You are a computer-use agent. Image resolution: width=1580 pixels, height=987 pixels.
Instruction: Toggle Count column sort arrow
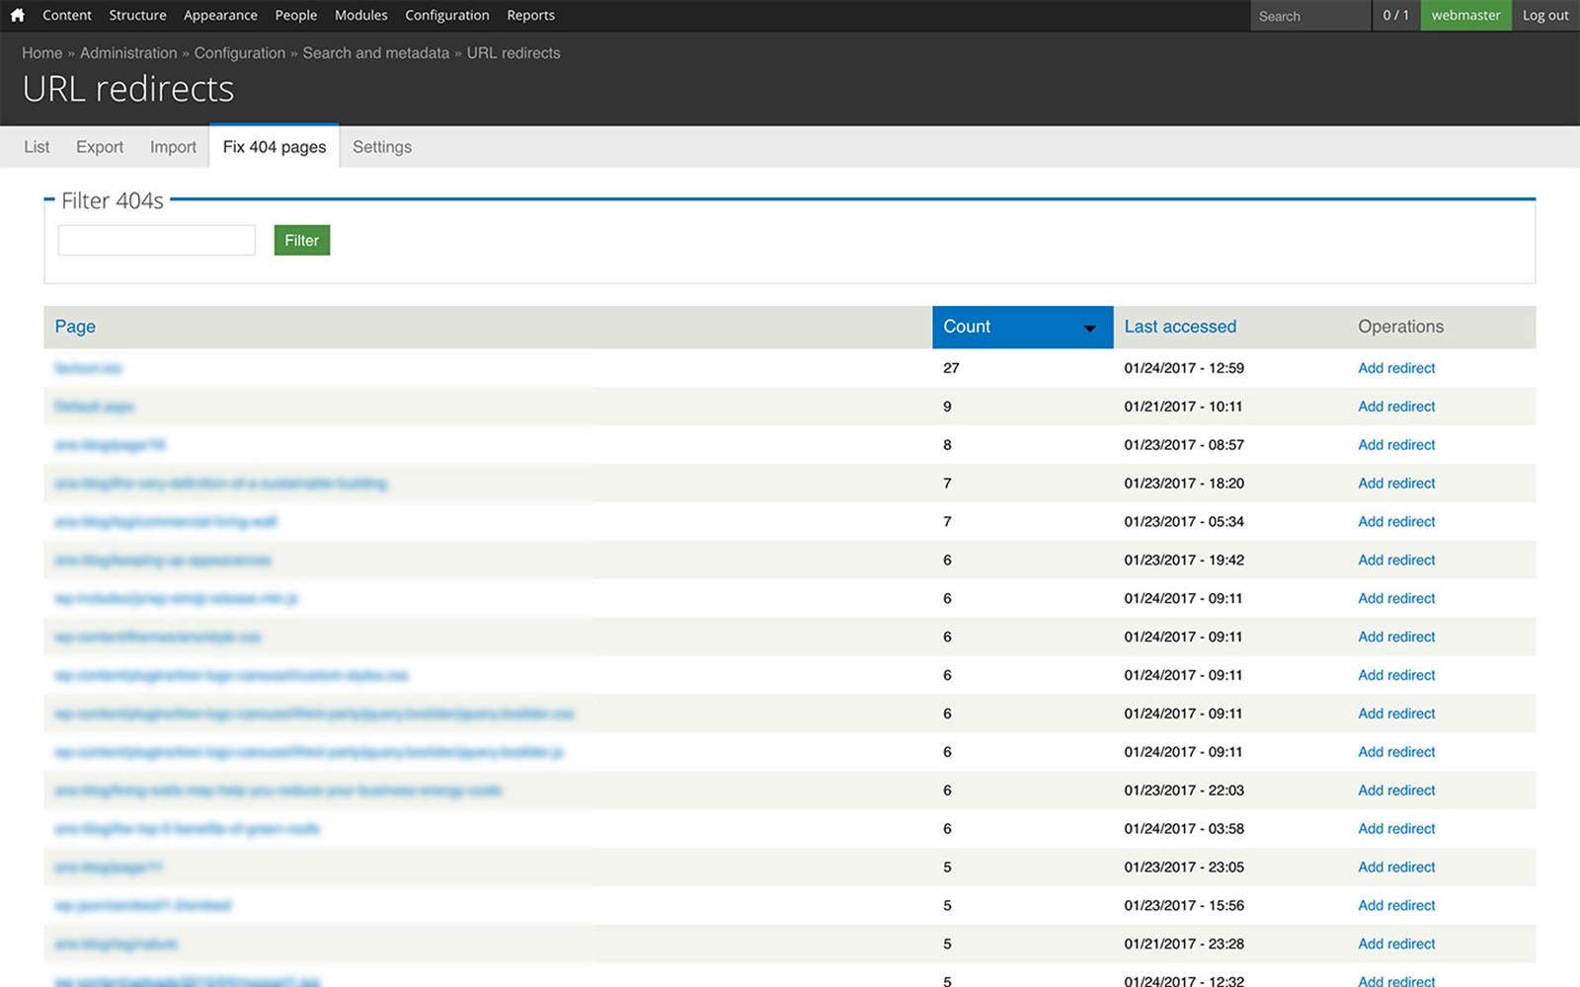(1089, 329)
